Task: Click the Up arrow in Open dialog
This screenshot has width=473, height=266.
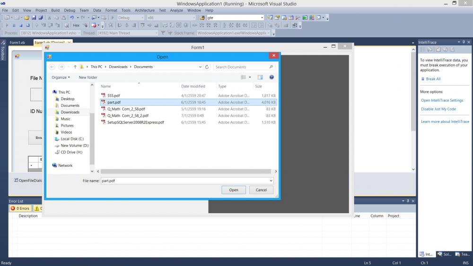Action: tap(75, 67)
